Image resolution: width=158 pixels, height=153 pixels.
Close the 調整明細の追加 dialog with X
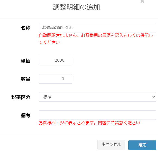pos(142,1)
